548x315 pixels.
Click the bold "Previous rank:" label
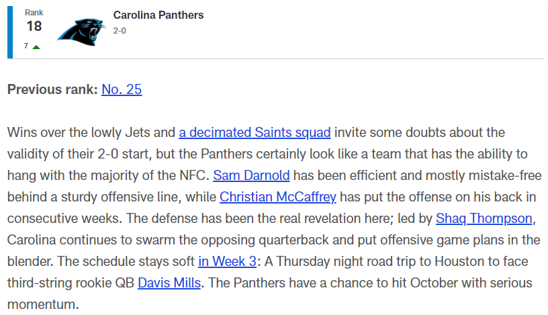coord(52,89)
